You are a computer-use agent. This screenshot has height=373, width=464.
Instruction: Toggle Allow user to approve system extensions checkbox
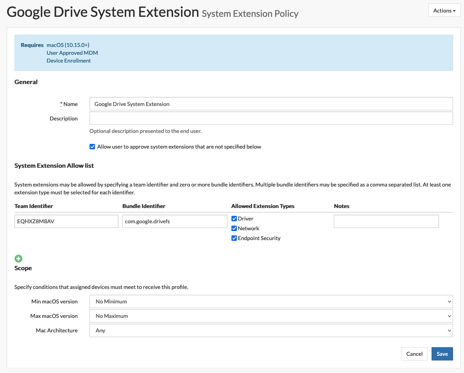pyautogui.click(x=92, y=147)
